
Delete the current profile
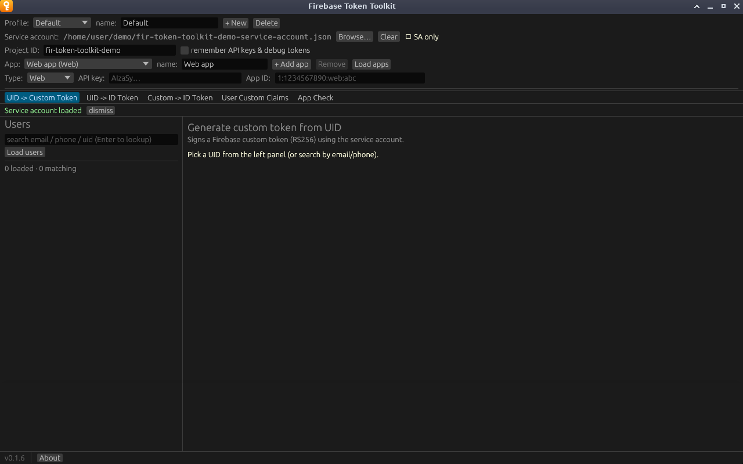pyautogui.click(x=266, y=23)
